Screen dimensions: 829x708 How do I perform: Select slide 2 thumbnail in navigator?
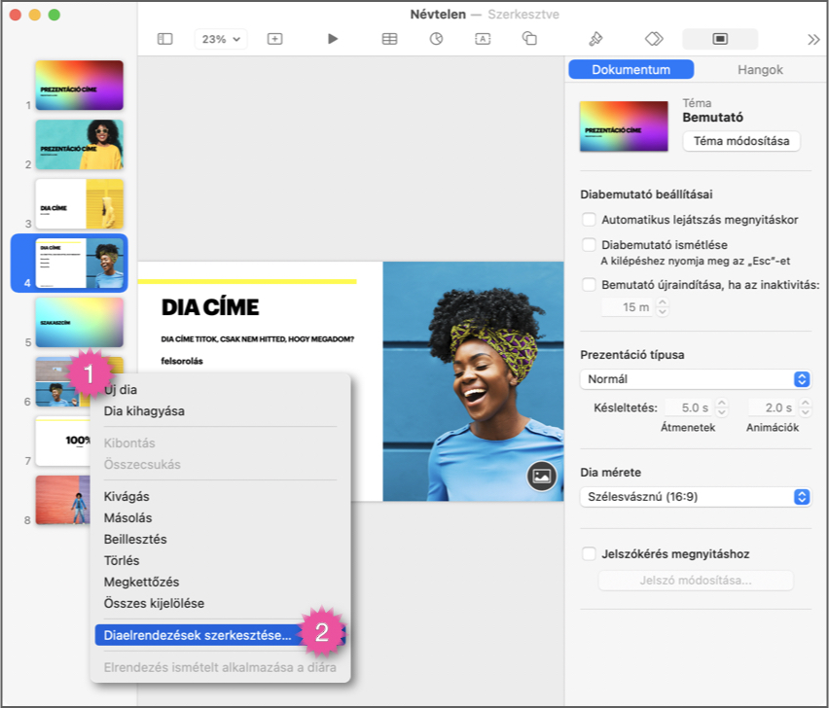(80, 144)
